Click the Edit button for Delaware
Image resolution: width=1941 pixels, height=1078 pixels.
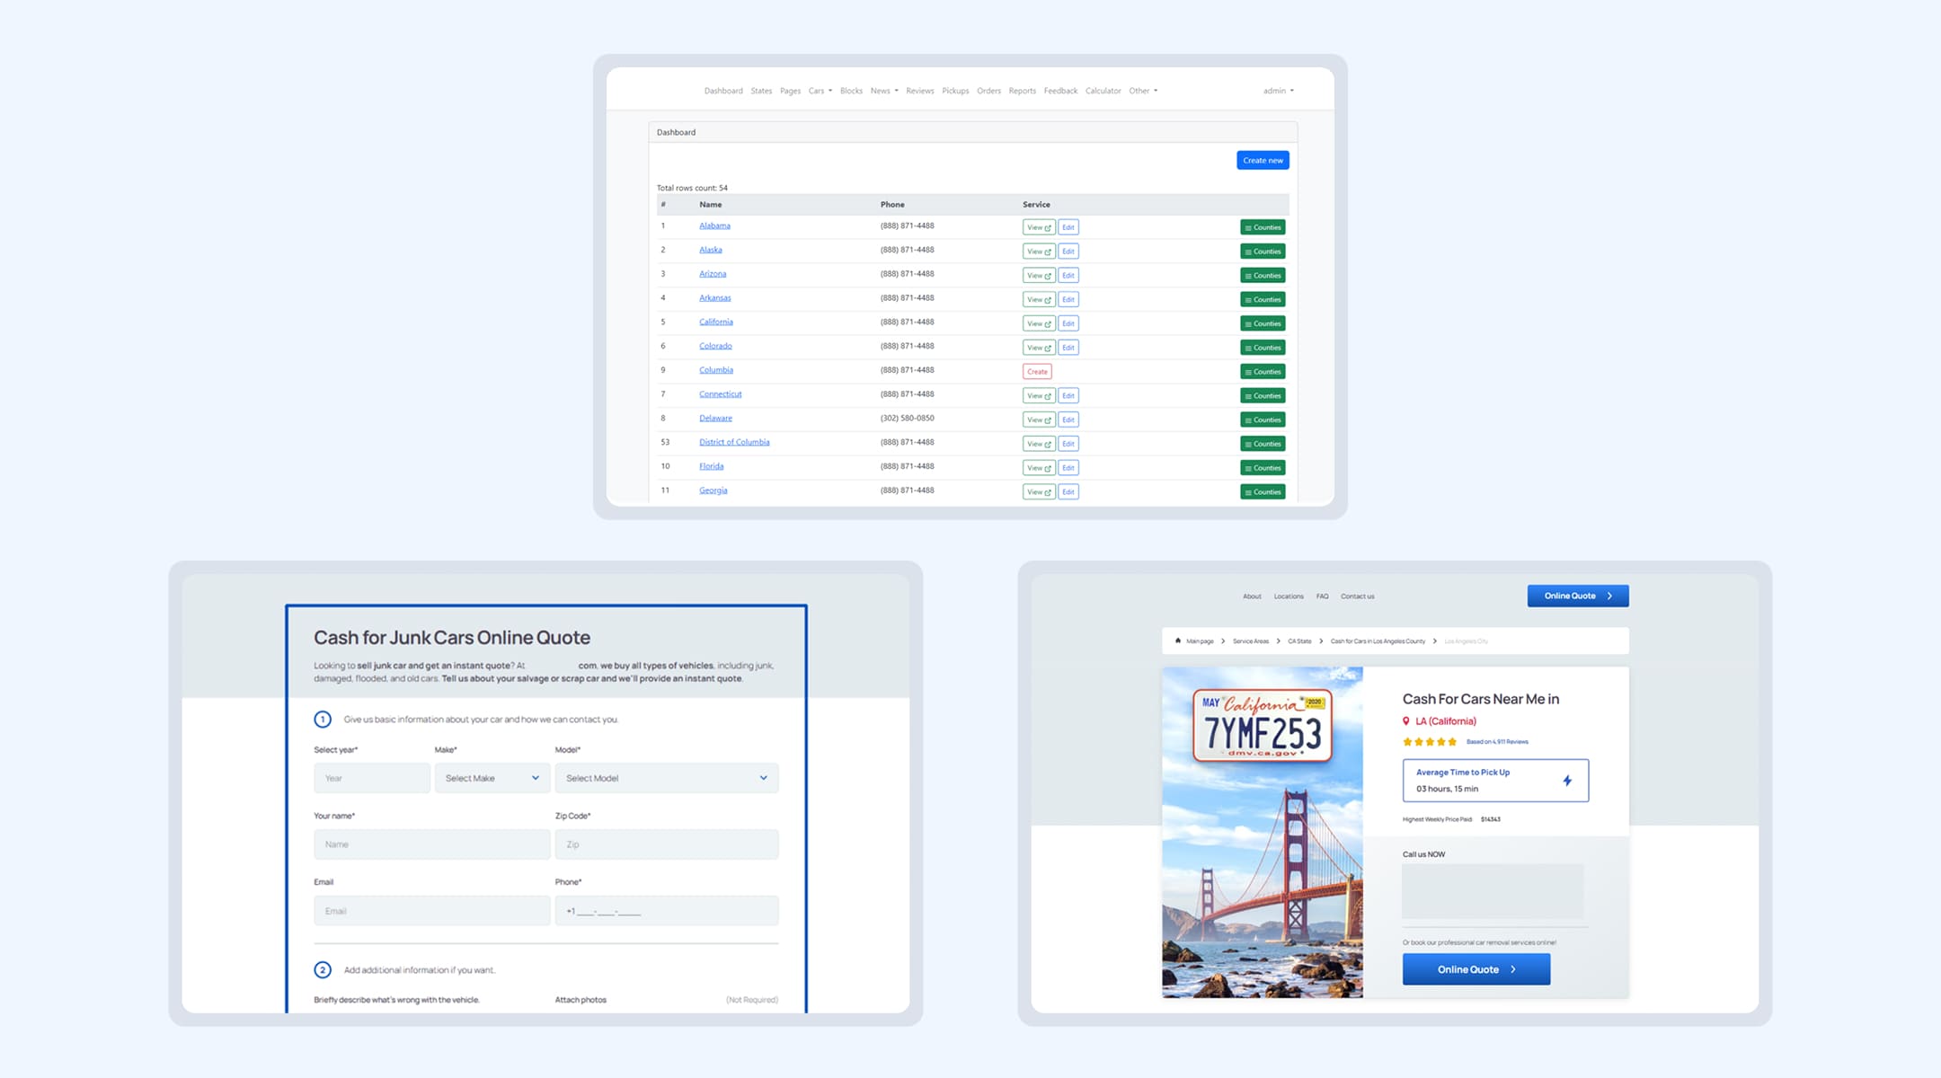[x=1068, y=420]
